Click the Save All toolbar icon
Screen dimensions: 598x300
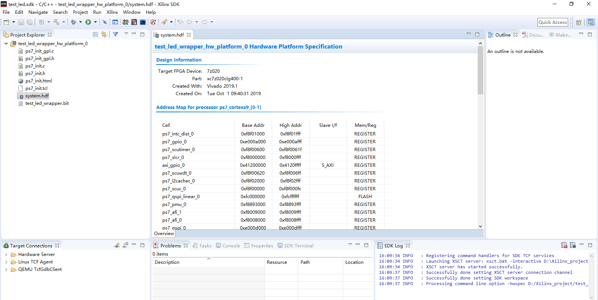coord(30,22)
